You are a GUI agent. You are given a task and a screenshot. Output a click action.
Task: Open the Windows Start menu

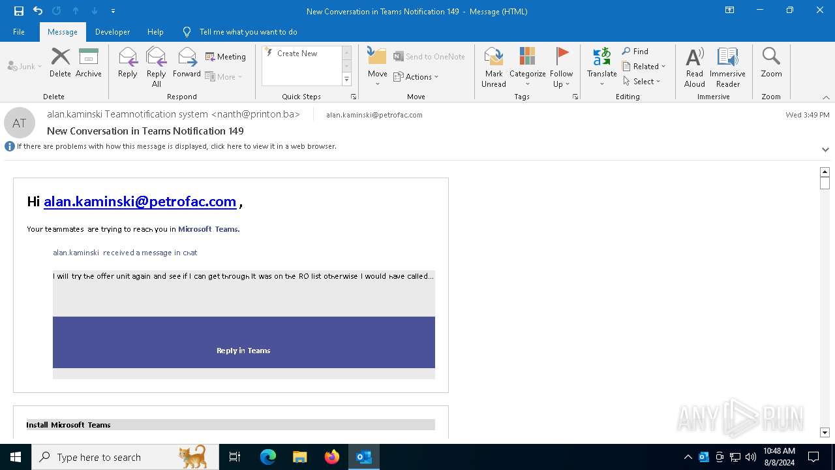[x=16, y=457]
